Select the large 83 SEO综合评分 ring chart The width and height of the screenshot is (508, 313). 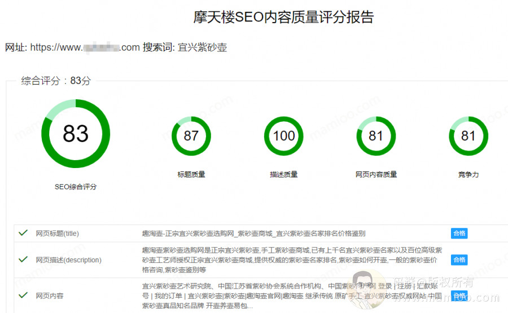tap(76, 134)
